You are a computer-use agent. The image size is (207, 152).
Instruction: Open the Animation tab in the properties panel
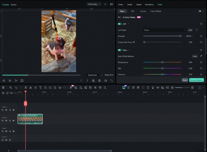149,4
